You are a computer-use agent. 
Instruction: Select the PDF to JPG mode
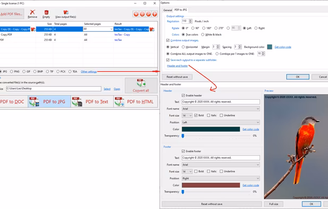click(49, 102)
